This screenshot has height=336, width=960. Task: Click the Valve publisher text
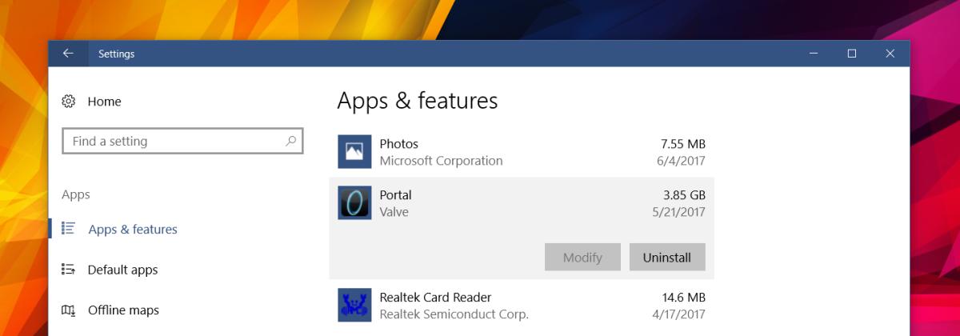394,212
